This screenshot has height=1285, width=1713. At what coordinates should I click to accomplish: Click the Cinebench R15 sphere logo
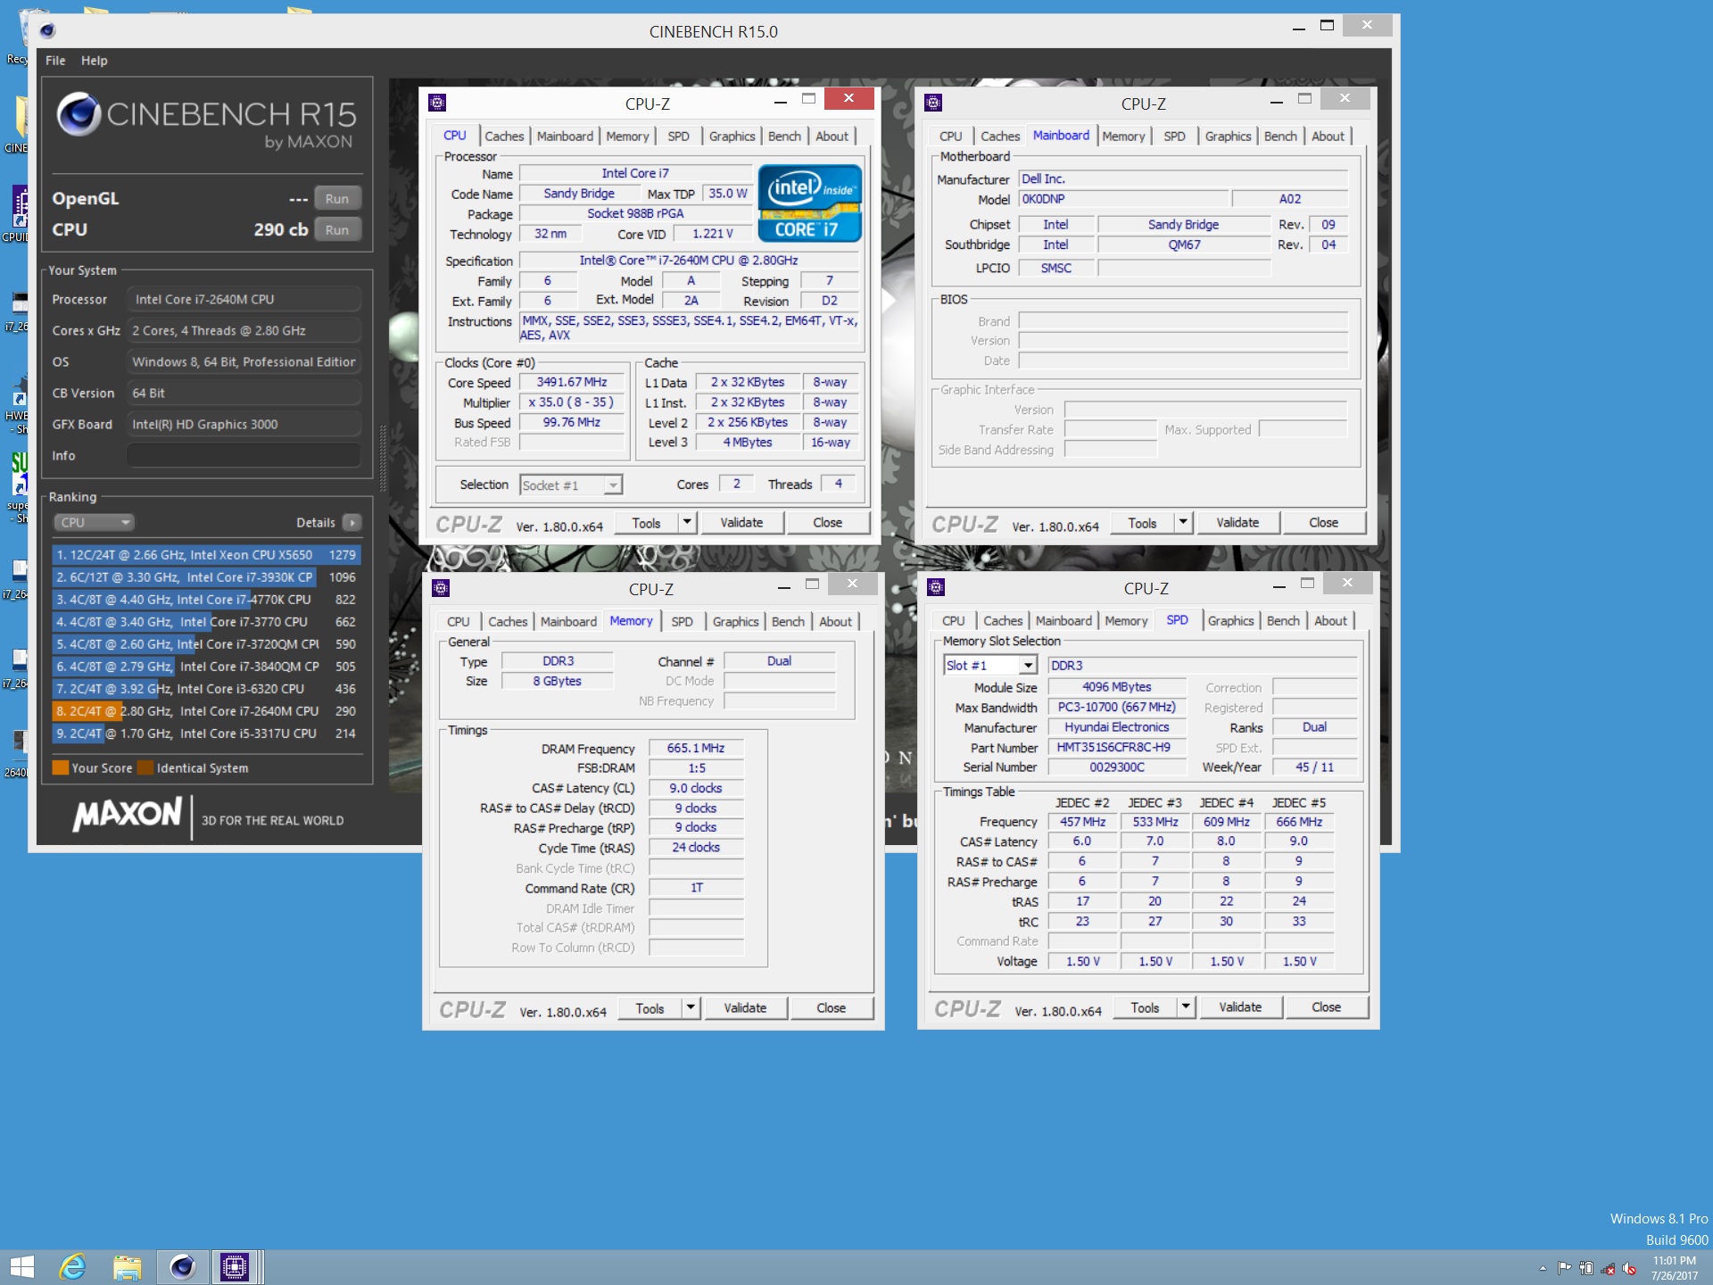(79, 113)
